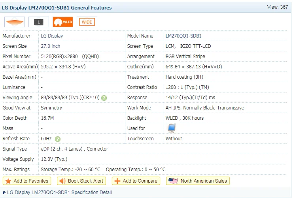Click 'Symmetry' good view value
This screenshot has width=293, height=198.
51,108
